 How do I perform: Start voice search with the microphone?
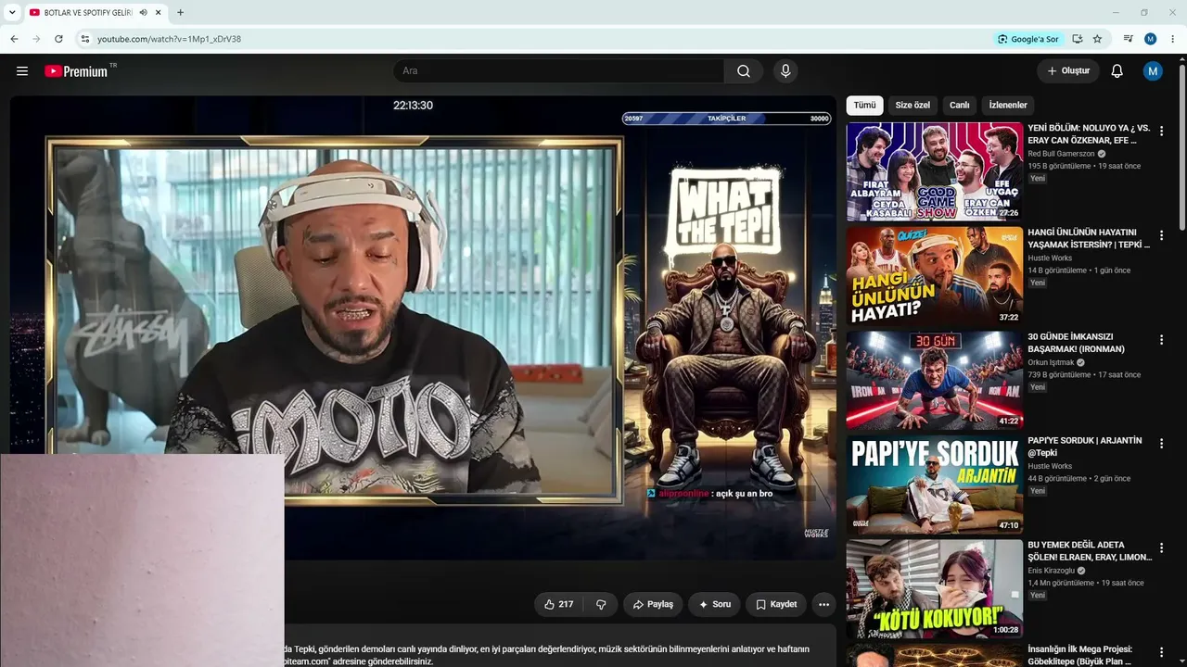click(x=785, y=71)
